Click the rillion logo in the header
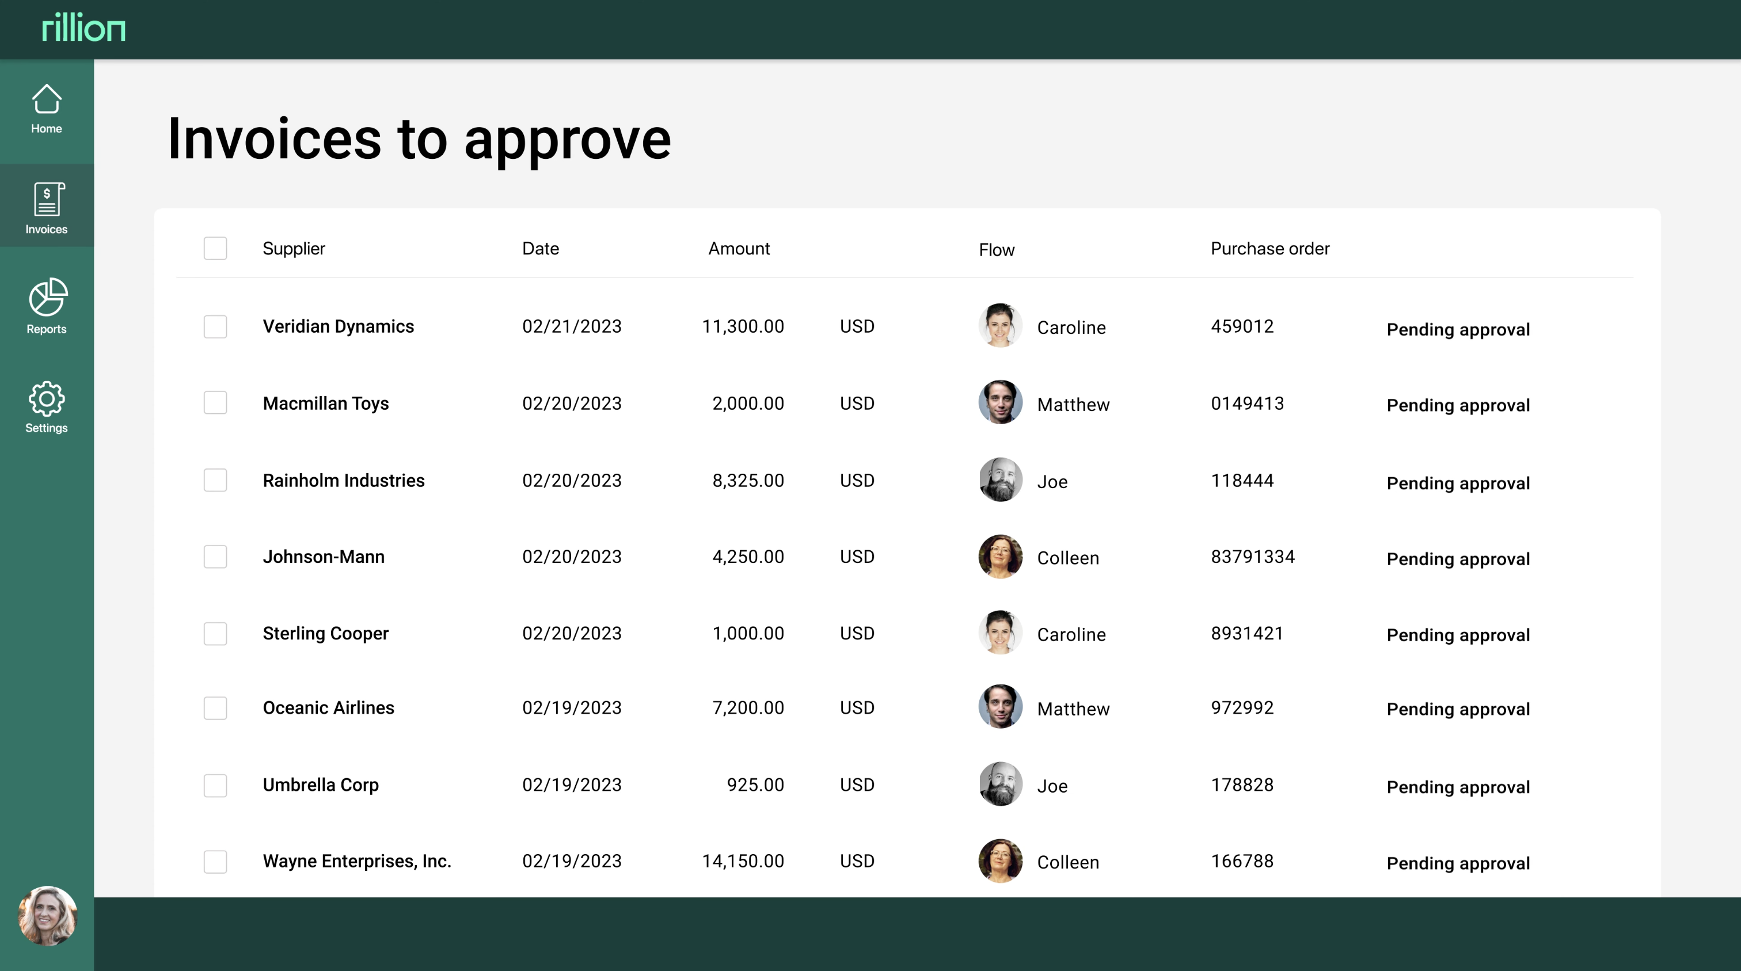The image size is (1741, 971). coord(82,28)
